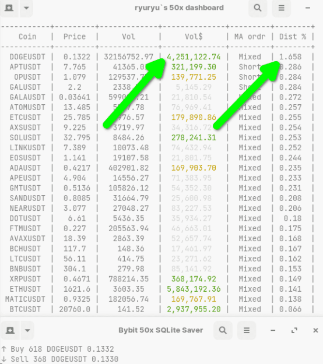Image resolution: width=323 pixels, height=364 pixels.
Task: Open hamburger menu of dashboard window
Action: 282,8
